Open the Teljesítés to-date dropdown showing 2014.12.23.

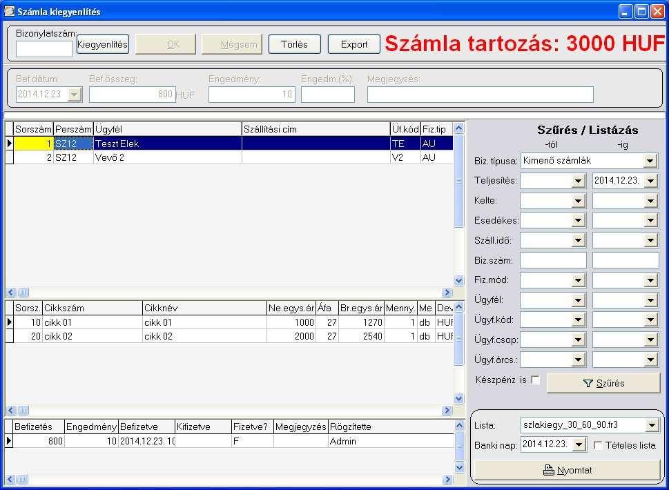[650, 181]
